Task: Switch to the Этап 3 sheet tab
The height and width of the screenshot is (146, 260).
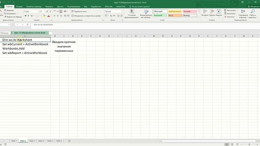Action: click(32, 141)
